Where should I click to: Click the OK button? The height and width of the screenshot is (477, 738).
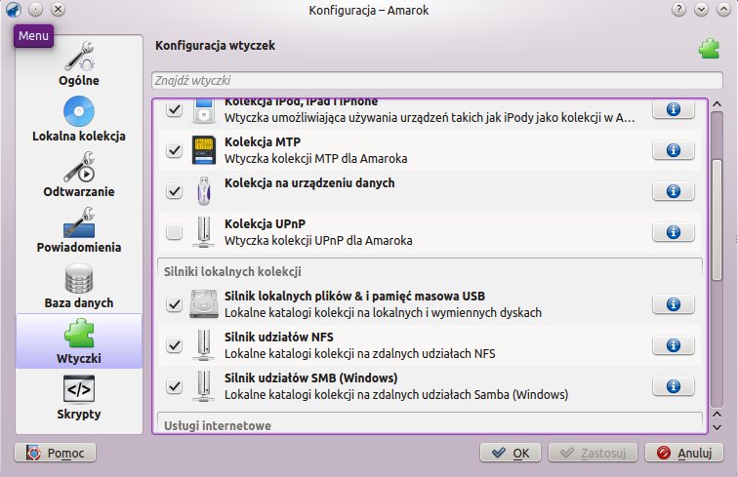pos(511,453)
